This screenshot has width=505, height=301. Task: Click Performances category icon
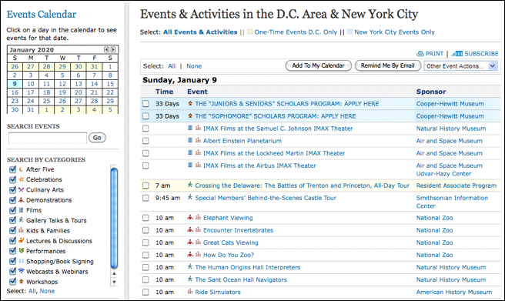pos(22,251)
